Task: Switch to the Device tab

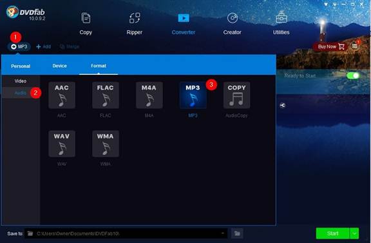Action: pos(60,66)
